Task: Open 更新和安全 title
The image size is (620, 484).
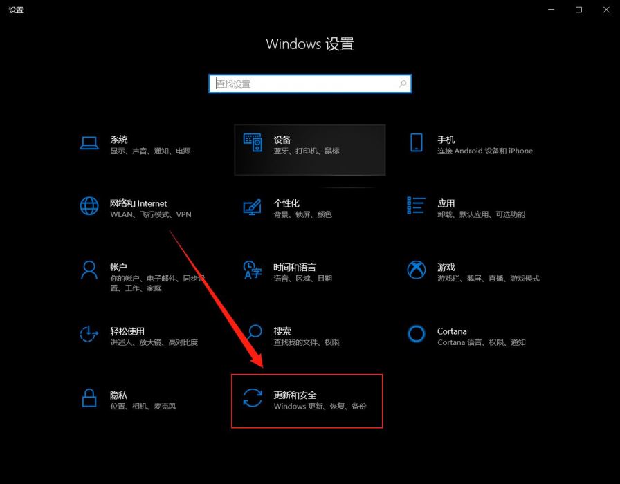Action: tap(295, 395)
